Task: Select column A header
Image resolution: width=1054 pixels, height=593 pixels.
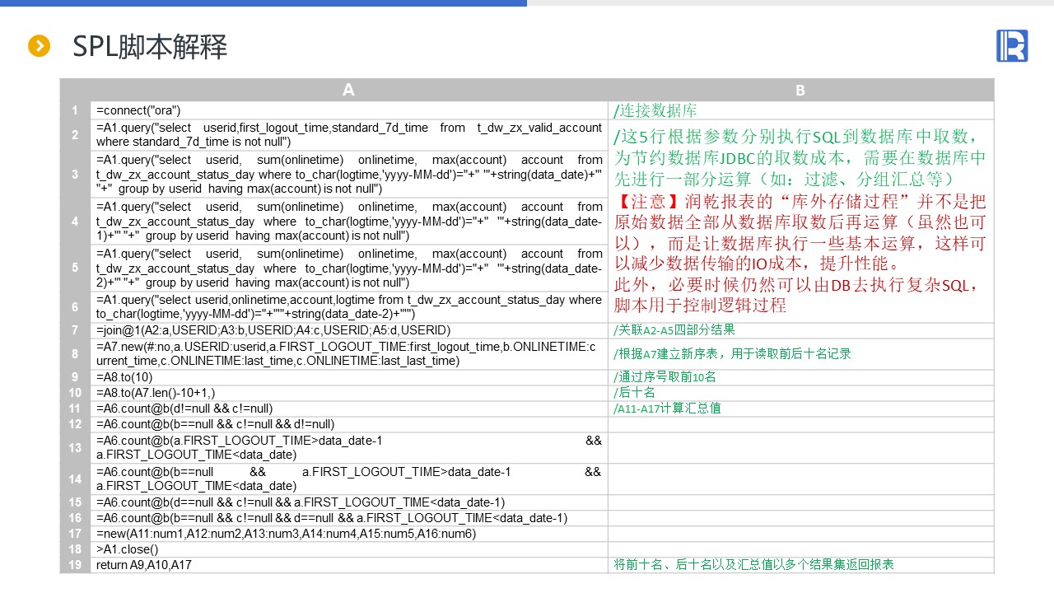Action: point(348,90)
